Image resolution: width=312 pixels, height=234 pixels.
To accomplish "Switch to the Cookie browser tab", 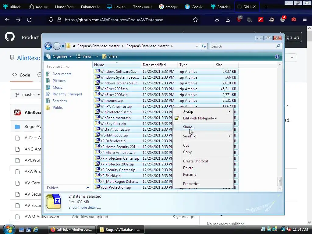I will tap(194, 7).
